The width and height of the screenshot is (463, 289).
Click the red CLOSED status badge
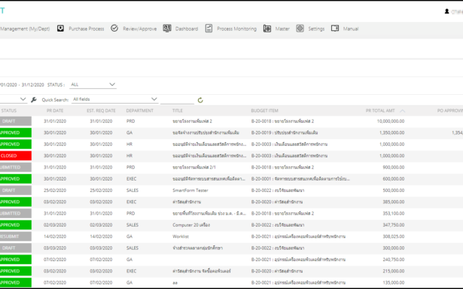click(16, 156)
